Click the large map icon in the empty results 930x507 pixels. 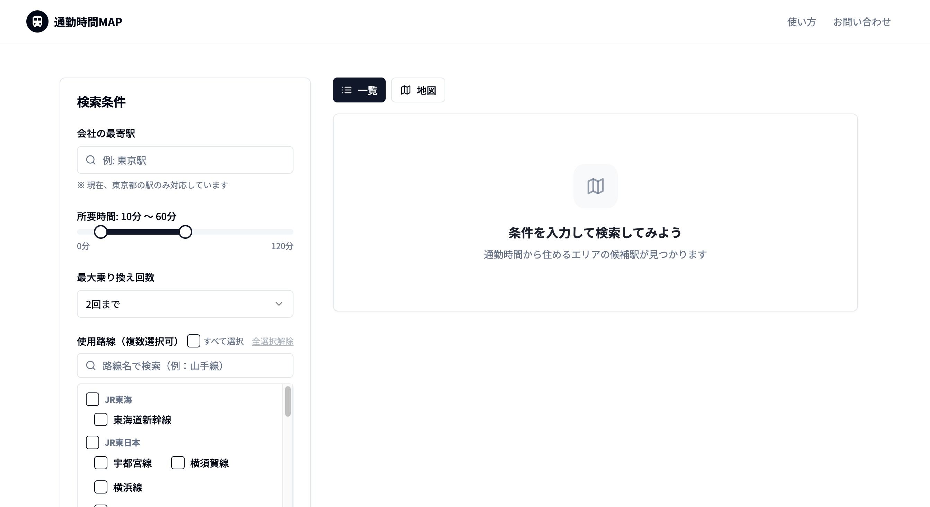[595, 186]
